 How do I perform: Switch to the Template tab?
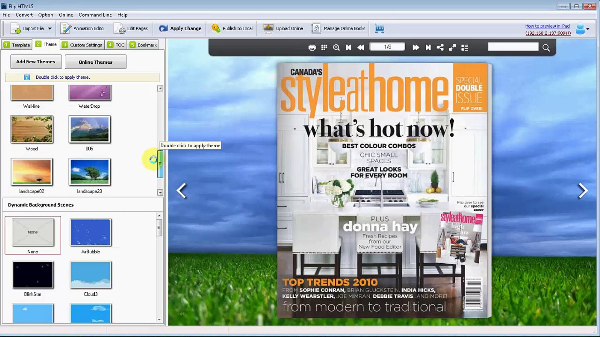[17, 45]
